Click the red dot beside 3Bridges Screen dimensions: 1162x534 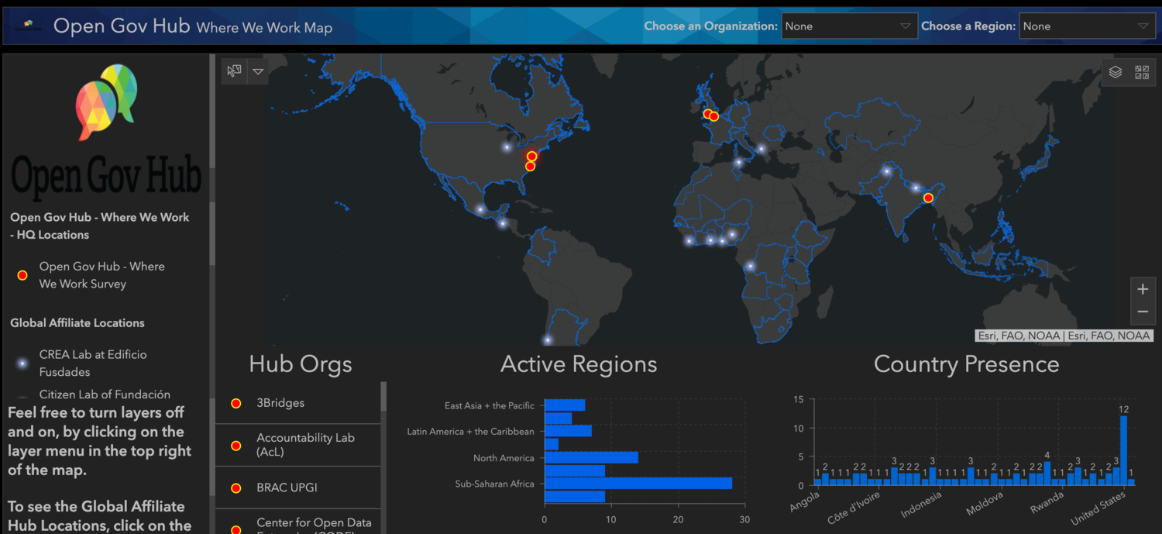(236, 403)
